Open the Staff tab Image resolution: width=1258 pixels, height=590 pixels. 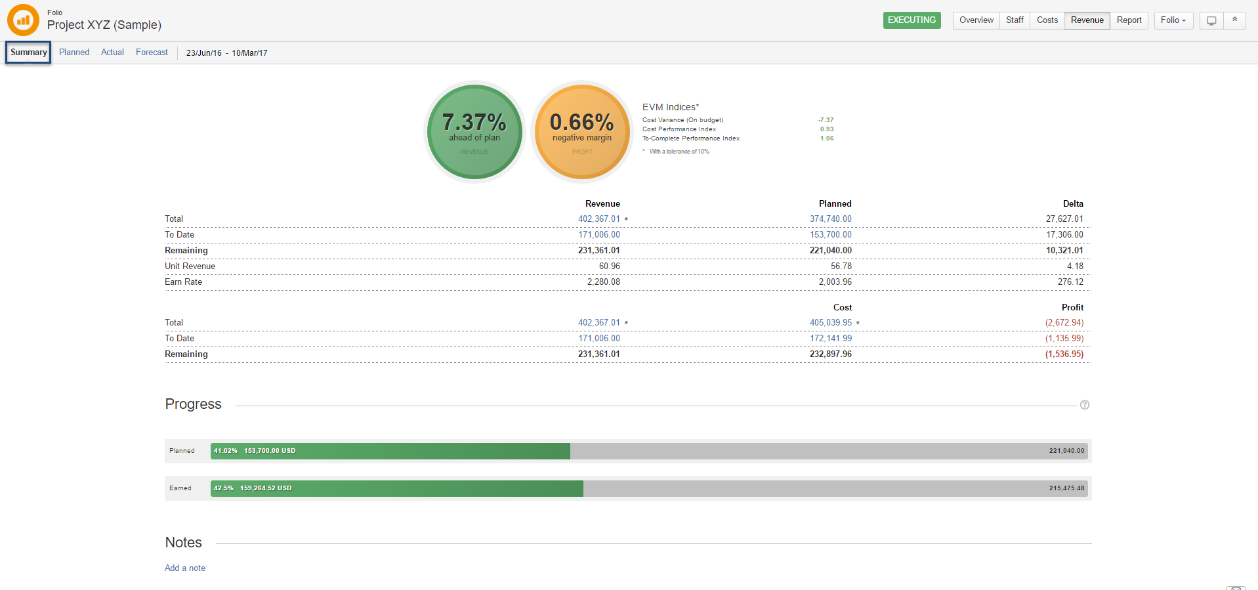1015,20
